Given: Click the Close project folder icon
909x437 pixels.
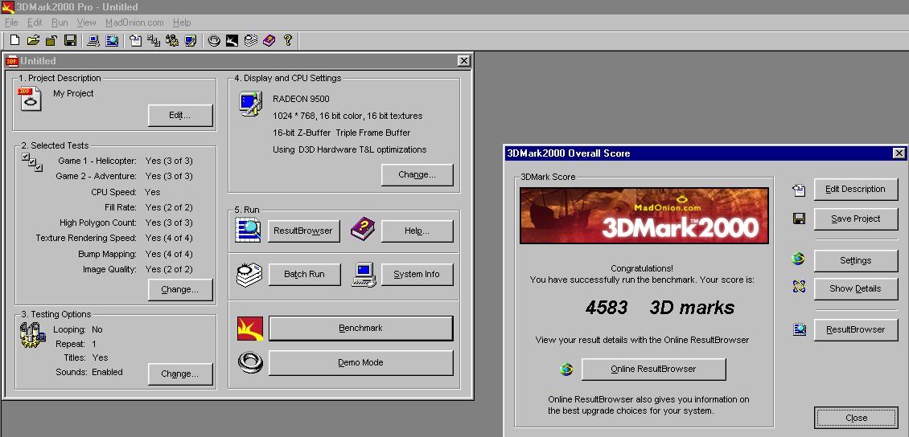Looking at the screenshot, I should [x=51, y=40].
